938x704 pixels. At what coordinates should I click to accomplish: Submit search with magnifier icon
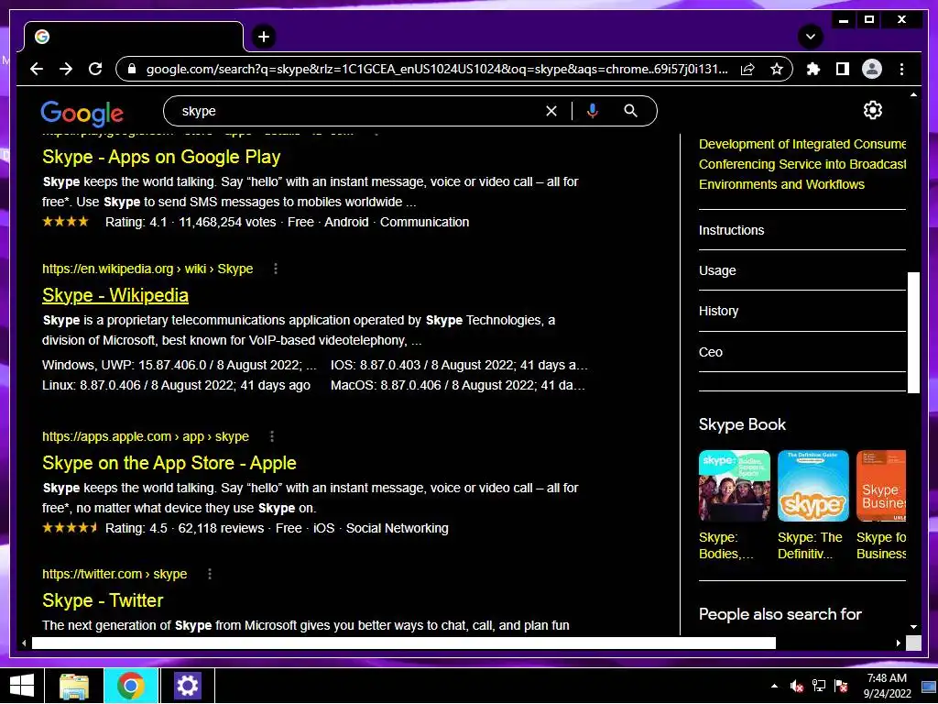coord(630,111)
